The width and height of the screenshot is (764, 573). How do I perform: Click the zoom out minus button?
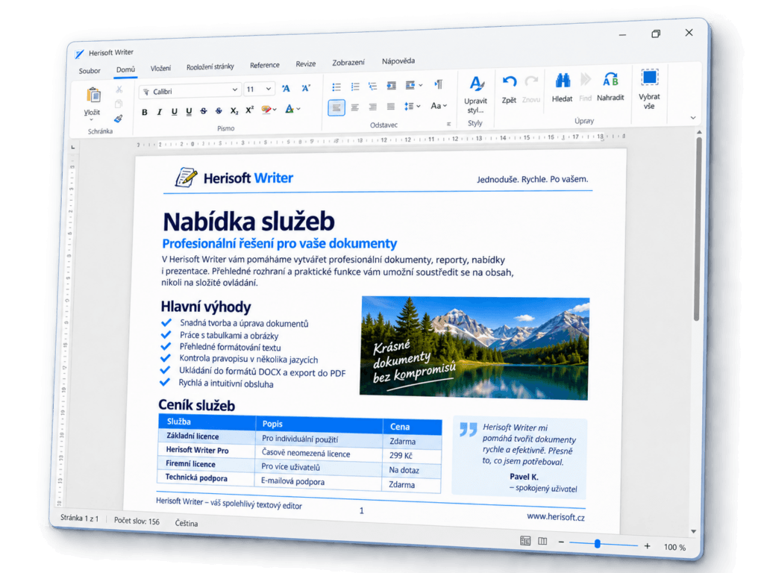(561, 542)
